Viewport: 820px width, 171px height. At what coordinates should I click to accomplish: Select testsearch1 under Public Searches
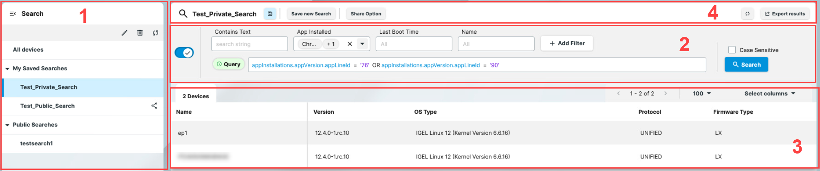coord(36,143)
